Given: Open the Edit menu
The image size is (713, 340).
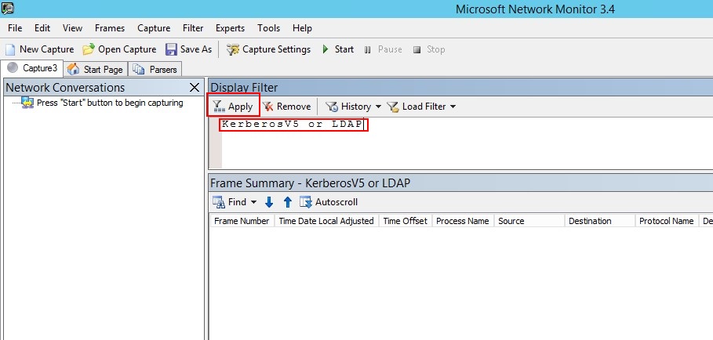Looking at the screenshot, I should click(x=42, y=28).
